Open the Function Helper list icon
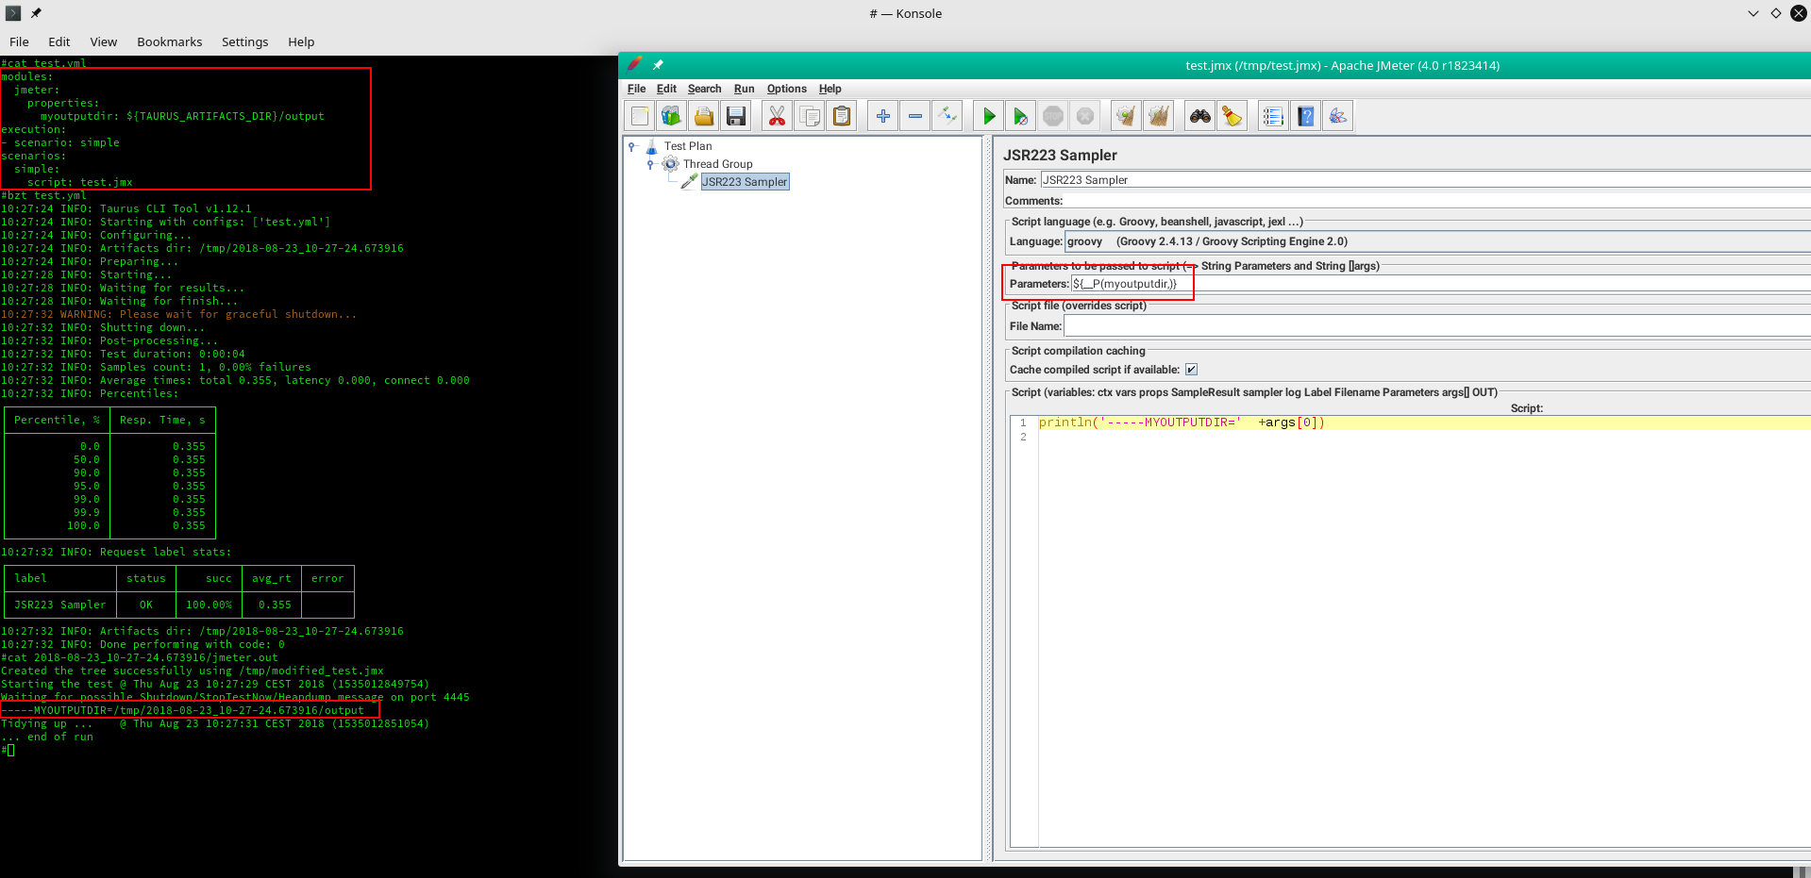This screenshot has width=1811, height=878. point(1273,116)
